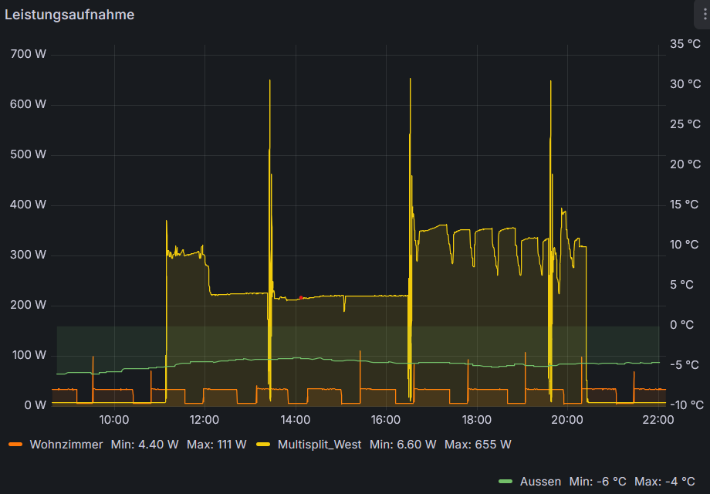710x494 pixels.
Task: Click the Aussen Min -6 °C value
Action: (x=597, y=482)
